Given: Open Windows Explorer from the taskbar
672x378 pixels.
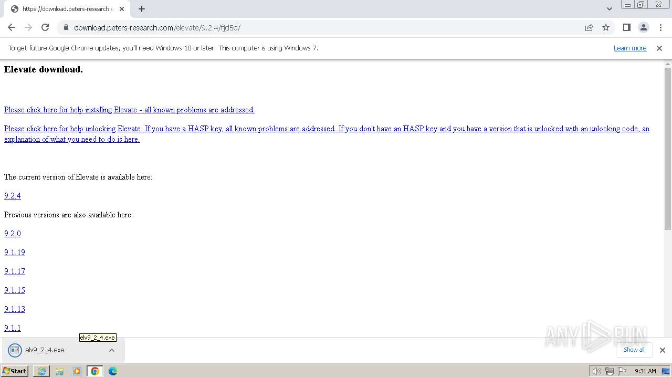Looking at the screenshot, I should (x=59, y=371).
